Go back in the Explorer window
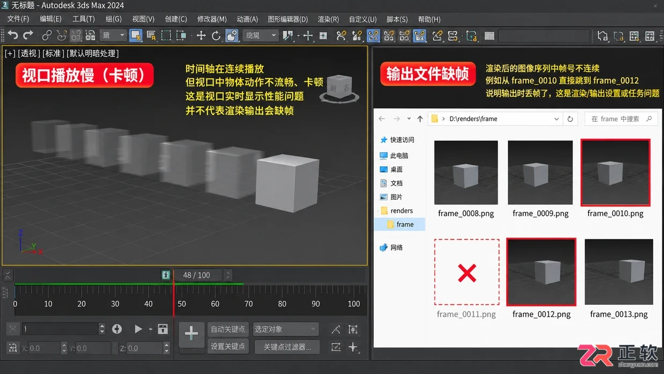 382,119
